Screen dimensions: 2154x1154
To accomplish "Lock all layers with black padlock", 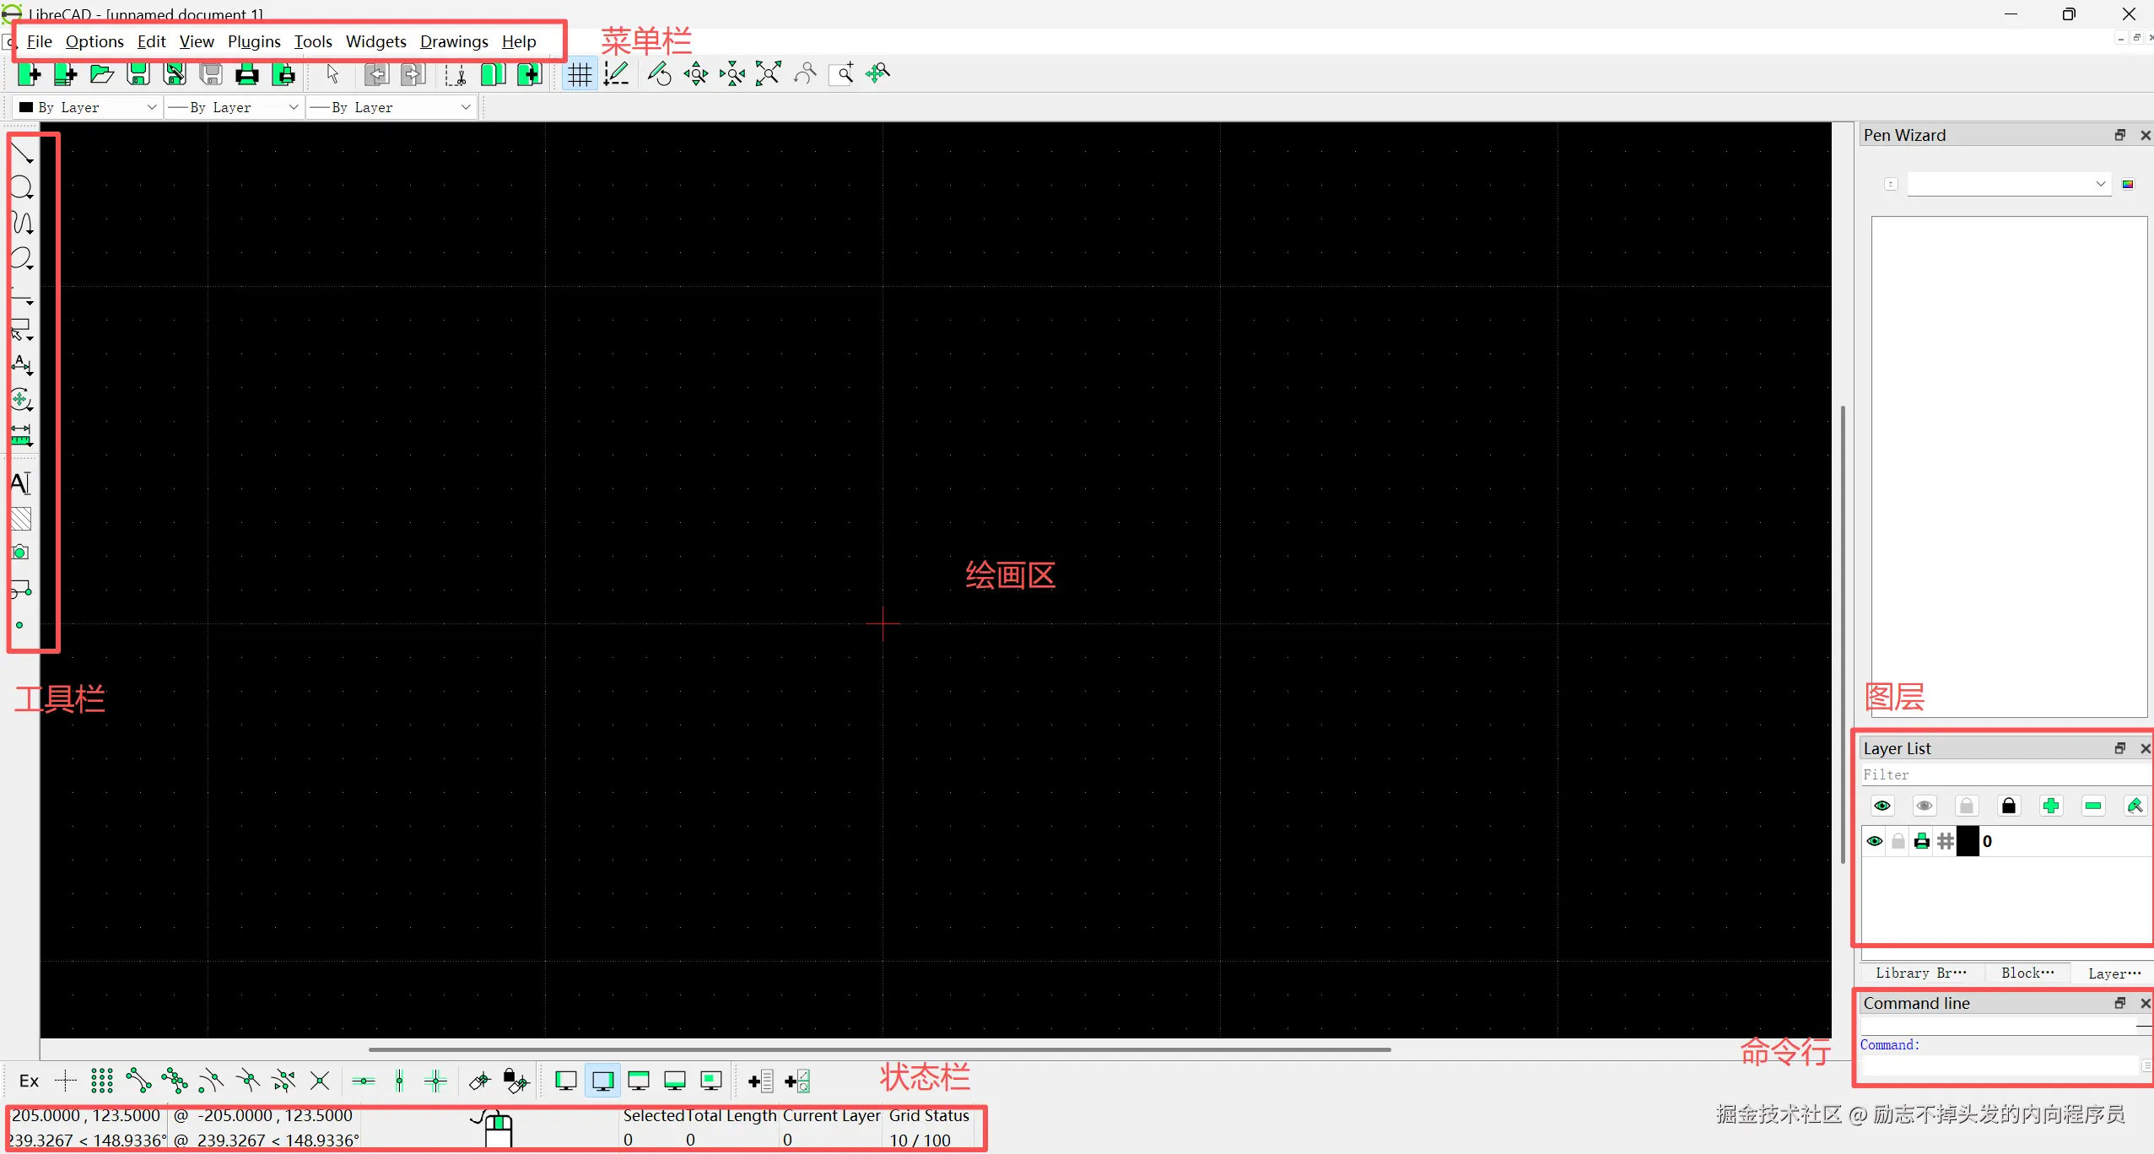I will pos(2009,806).
